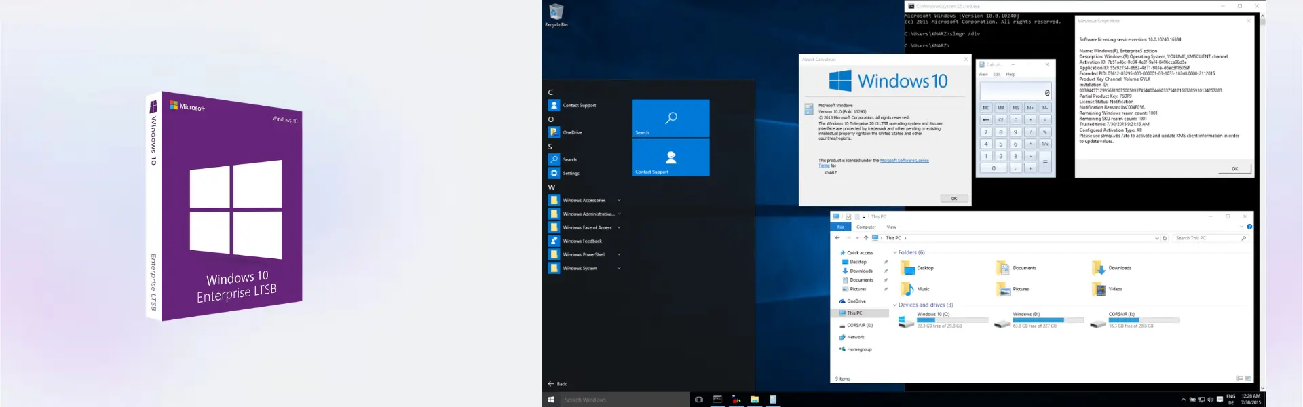This screenshot has width=1303, height=407.
Task: Open address bar history dropdown
Action: pyautogui.click(x=1156, y=238)
